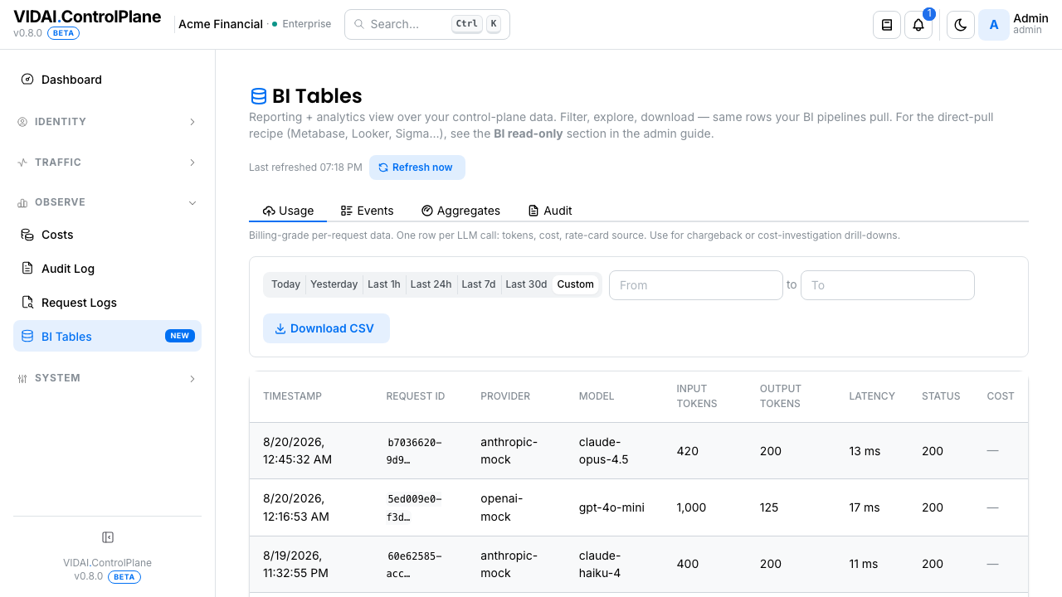Switch to the Audit tab
The image size is (1062, 597).
click(550, 211)
